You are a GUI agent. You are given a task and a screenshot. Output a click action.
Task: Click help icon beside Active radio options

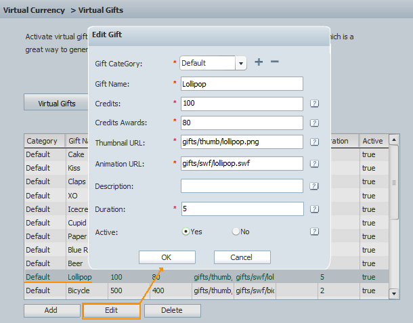tap(314, 232)
